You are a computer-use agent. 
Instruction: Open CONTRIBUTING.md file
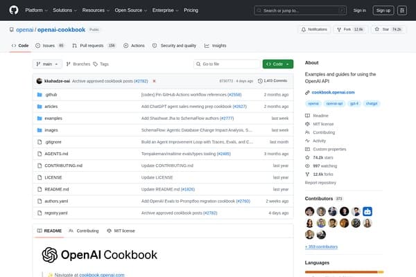(x=63, y=166)
